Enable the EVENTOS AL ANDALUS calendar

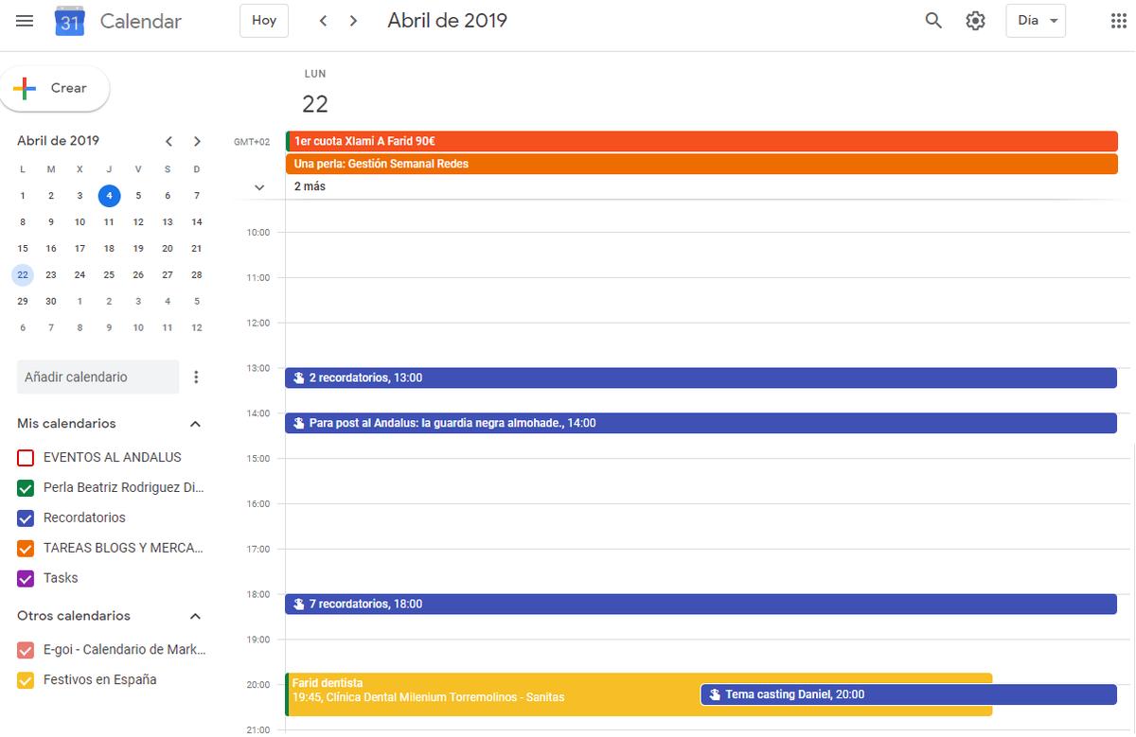[26, 458]
